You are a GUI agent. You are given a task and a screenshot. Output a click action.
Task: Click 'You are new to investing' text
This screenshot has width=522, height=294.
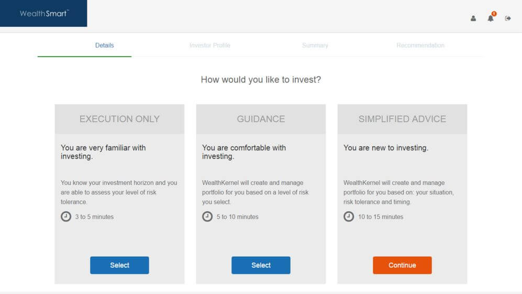(x=386, y=148)
